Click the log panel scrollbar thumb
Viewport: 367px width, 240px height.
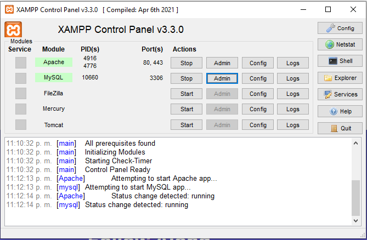tap(356, 198)
